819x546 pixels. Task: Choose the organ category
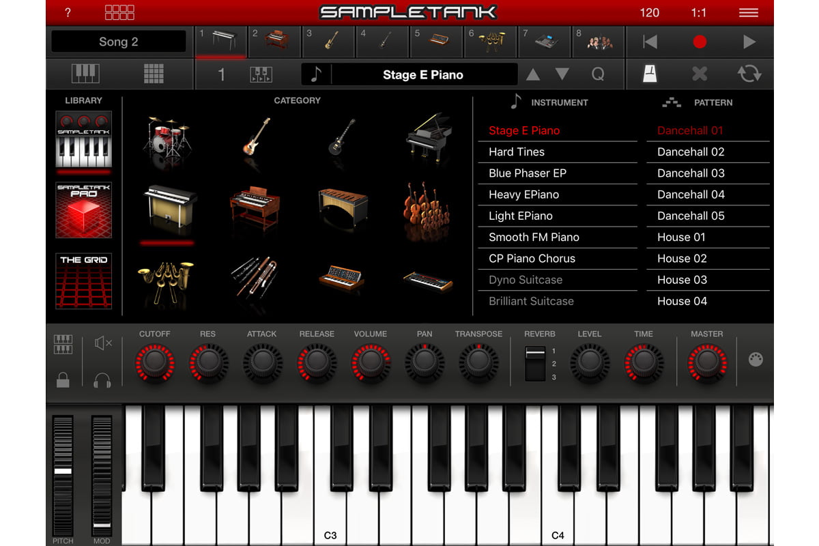pyautogui.click(x=254, y=209)
